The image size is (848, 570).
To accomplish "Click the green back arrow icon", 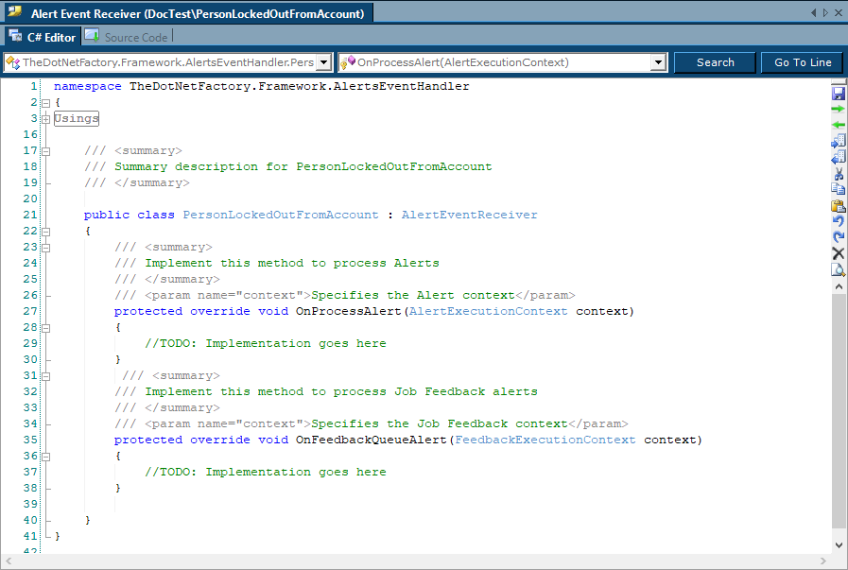I will coord(838,125).
